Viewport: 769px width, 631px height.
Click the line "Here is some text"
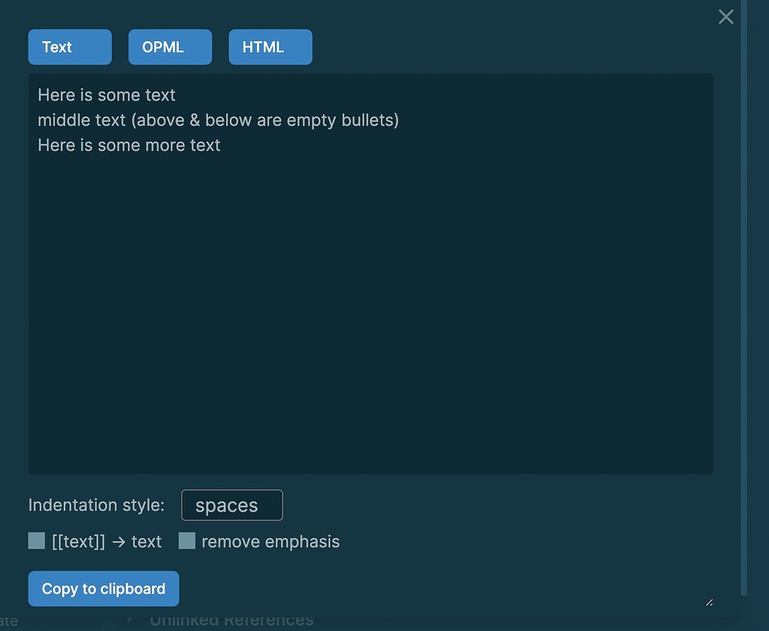[106, 95]
